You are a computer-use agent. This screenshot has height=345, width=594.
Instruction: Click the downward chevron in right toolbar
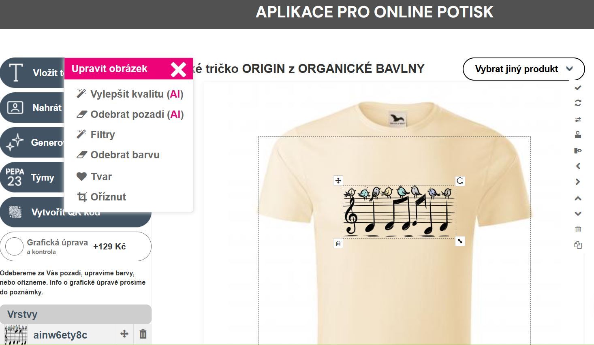pos(578,214)
